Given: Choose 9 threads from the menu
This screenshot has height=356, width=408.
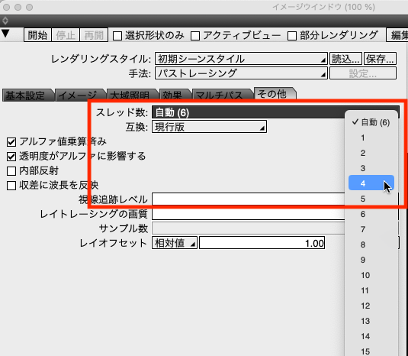Looking at the screenshot, I should (371, 260).
